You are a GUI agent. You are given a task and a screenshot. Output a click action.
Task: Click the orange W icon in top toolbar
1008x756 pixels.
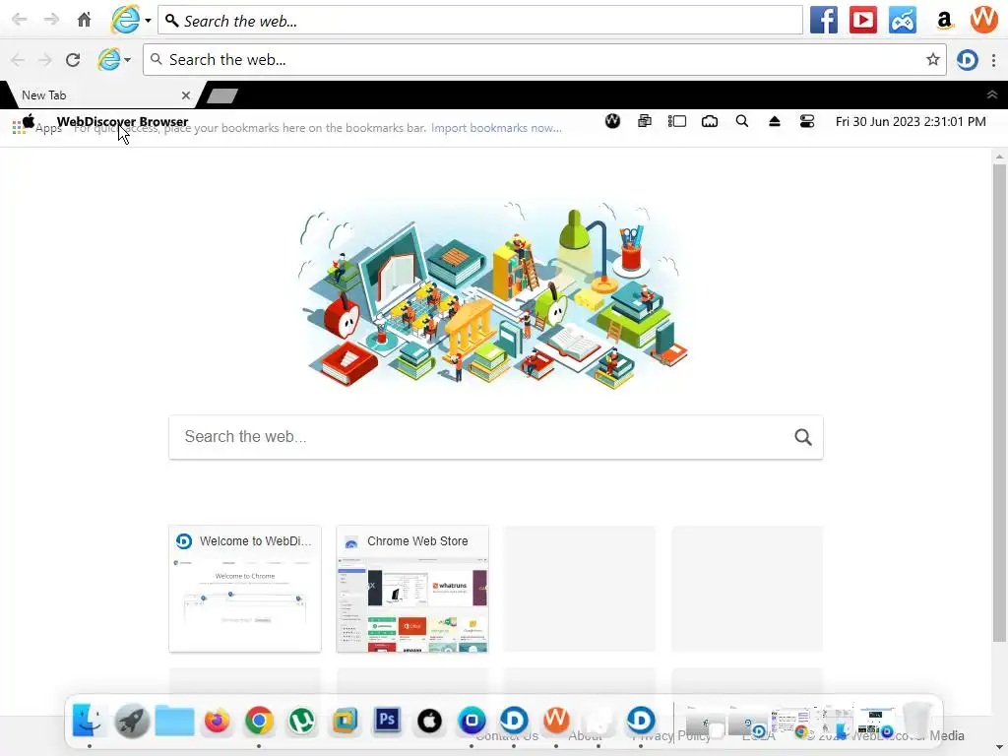pyautogui.click(x=983, y=19)
